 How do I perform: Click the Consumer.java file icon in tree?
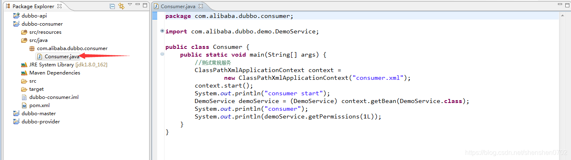click(x=40, y=57)
